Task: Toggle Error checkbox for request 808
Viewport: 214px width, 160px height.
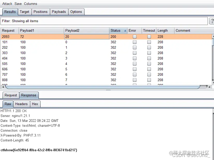Action: pyautogui.click(x=135, y=80)
